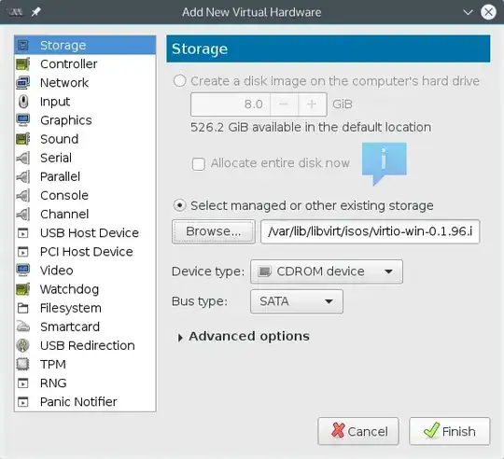Select RNG hardware entry
The width and height of the screenshot is (504, 459).
tap(85, 383)
